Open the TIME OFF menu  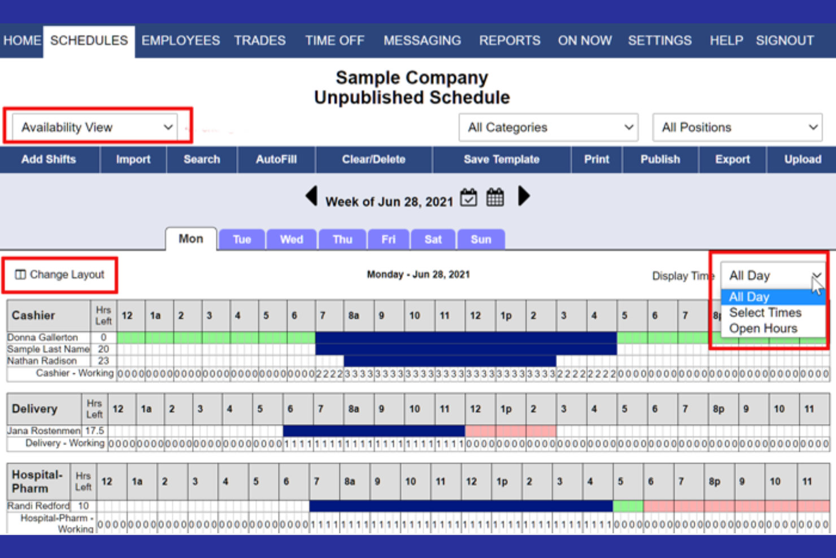(x=334, y=40)
